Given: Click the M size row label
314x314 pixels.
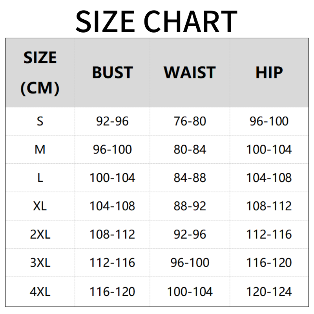Looking at the screenshot, I should pos(40,150).
